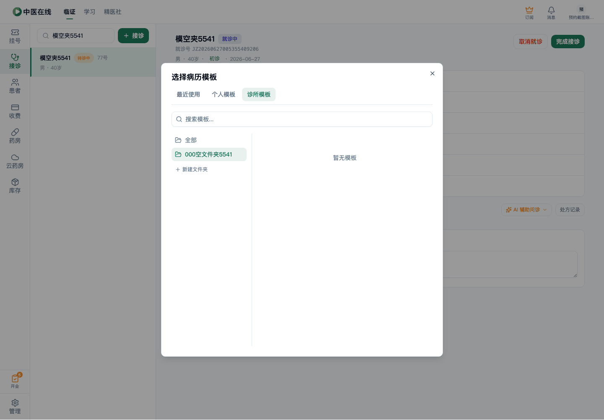Focus the 搜索模板 search field
The height and width of the screenshot is (420, 604).
(302, 119)
